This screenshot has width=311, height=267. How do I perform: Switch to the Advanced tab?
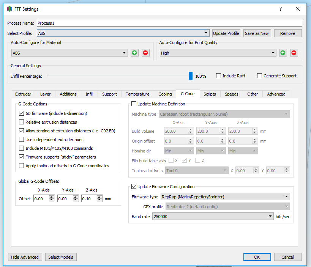coord(276,94)
